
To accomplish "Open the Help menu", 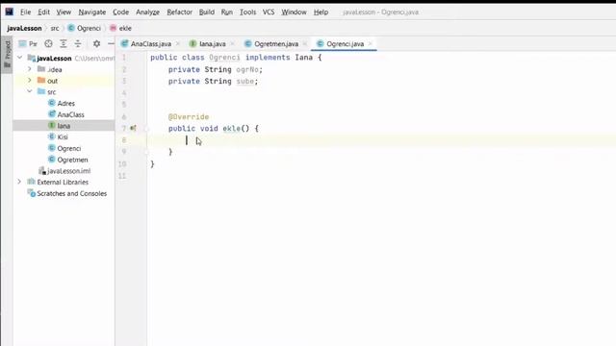I will (321, 12).
